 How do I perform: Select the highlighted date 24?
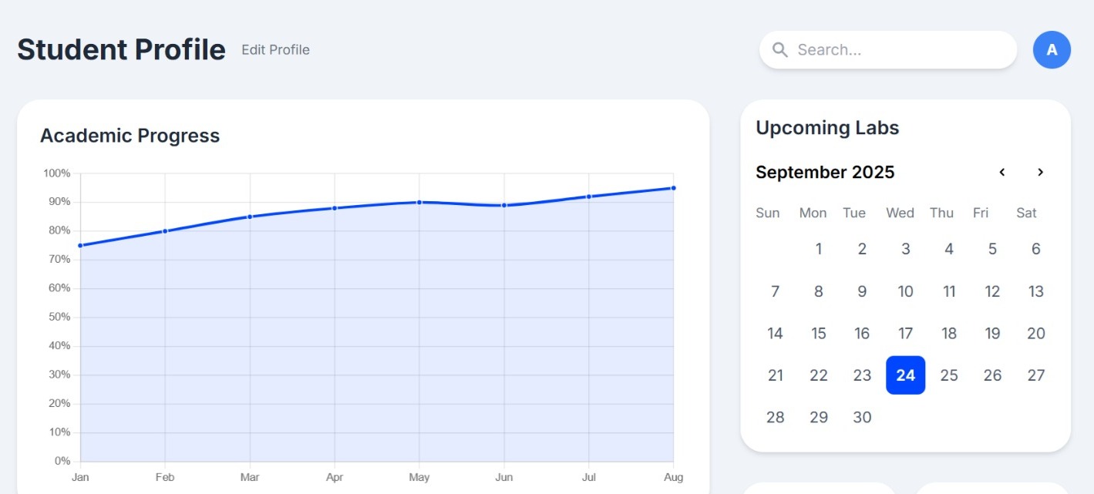(x=905, y=375)
